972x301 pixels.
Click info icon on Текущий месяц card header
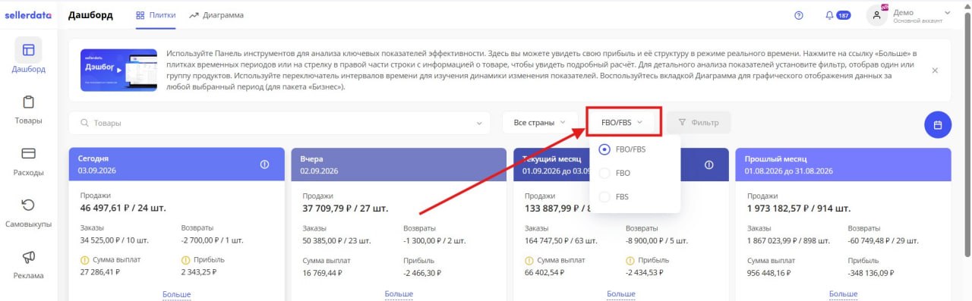click(x=708, y=165)
